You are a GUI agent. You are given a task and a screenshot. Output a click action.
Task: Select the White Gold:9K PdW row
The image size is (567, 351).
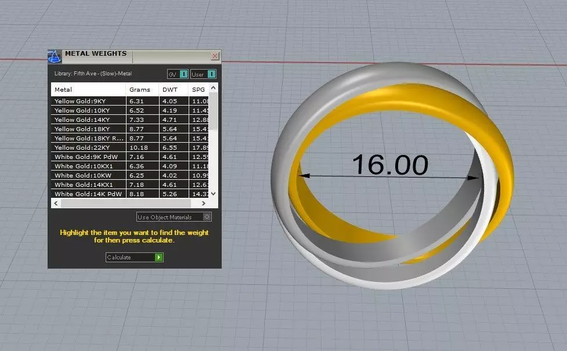pyautogui.click(x=130, y=157)
